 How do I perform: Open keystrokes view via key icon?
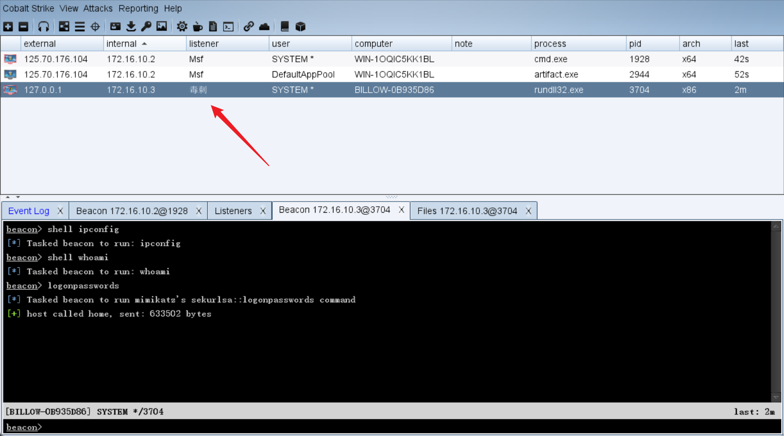(146, 26)
